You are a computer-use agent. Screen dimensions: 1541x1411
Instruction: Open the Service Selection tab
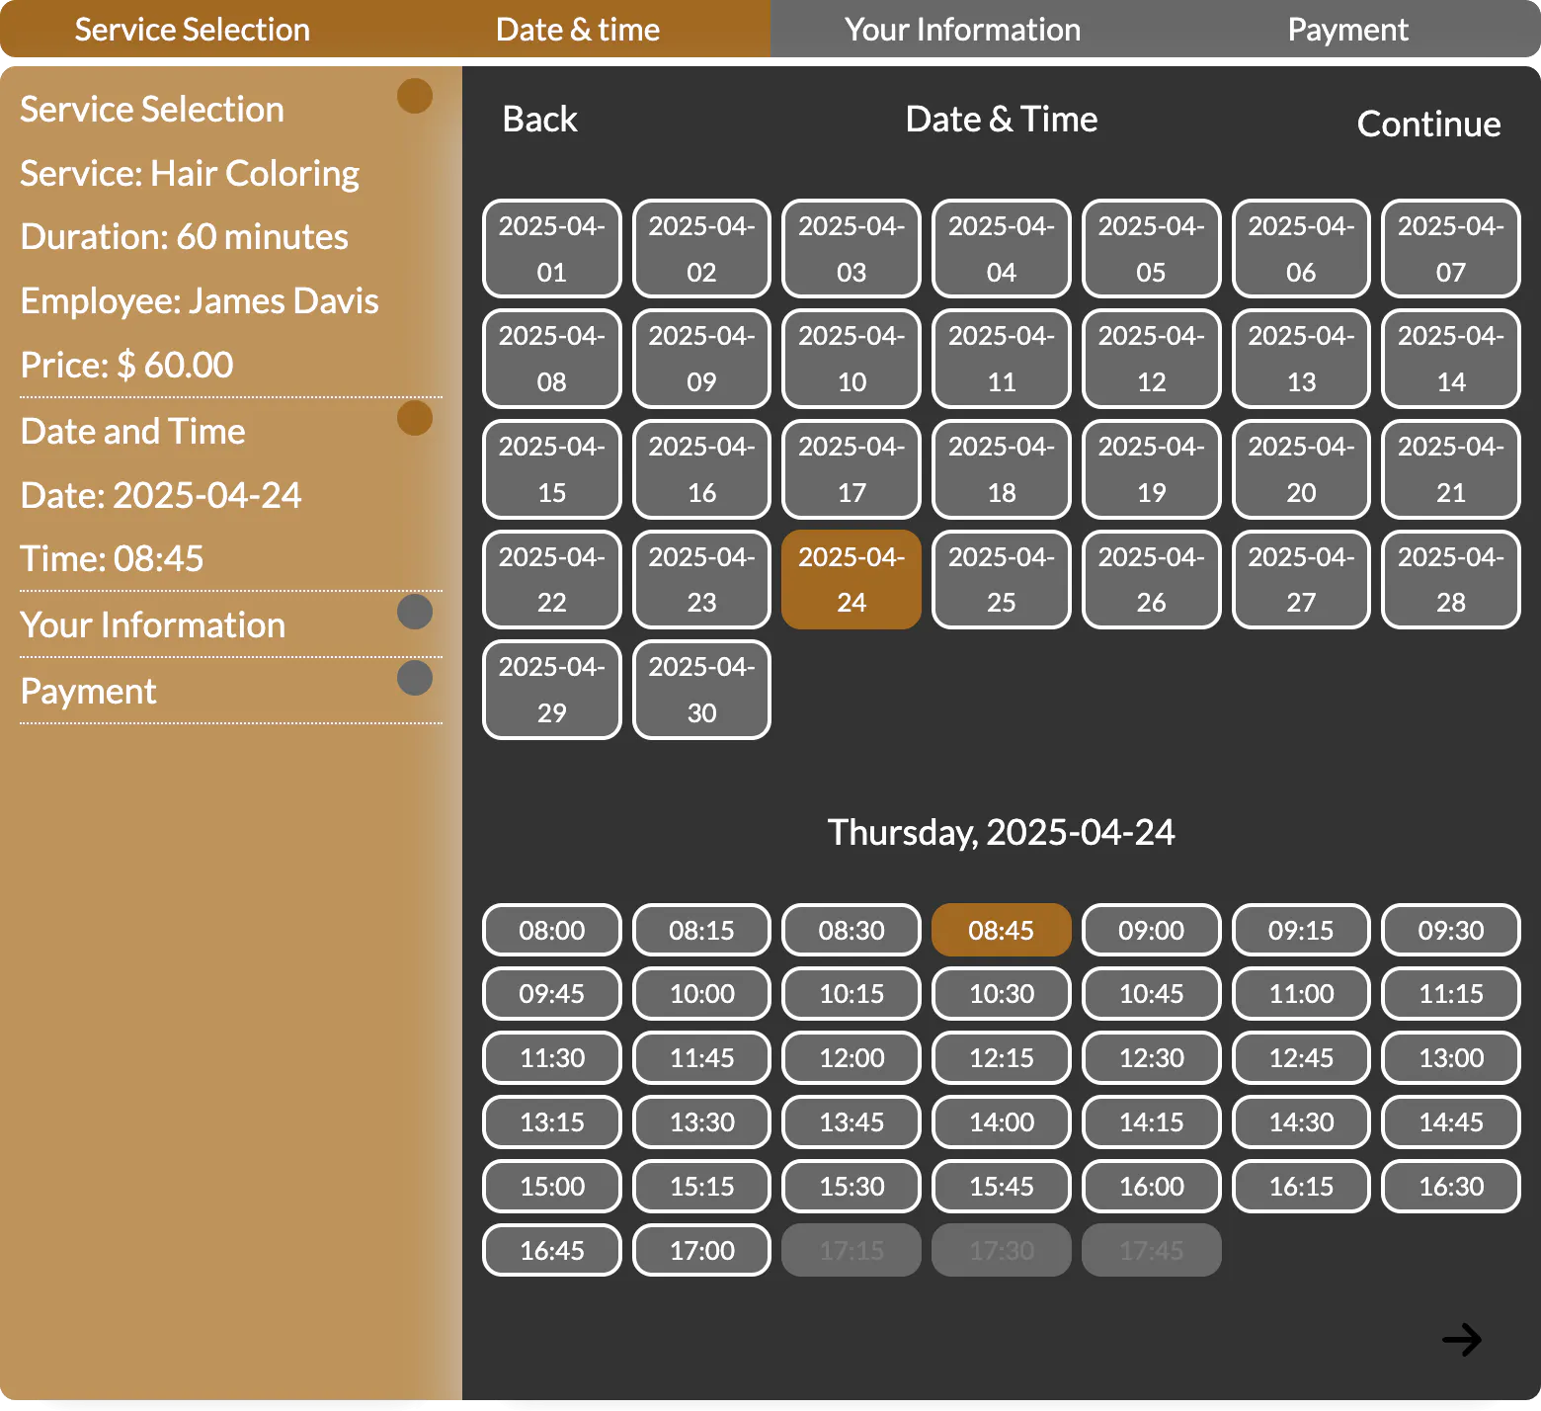(x=193, y=30)
